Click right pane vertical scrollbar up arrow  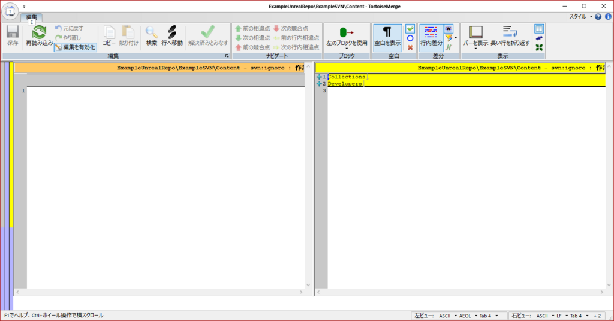pos(609,66)
